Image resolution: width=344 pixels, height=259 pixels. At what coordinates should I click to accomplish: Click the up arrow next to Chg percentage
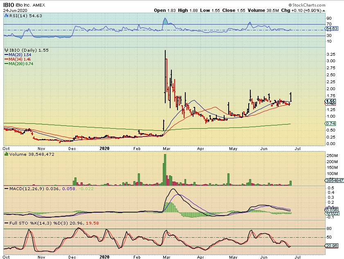324,11
